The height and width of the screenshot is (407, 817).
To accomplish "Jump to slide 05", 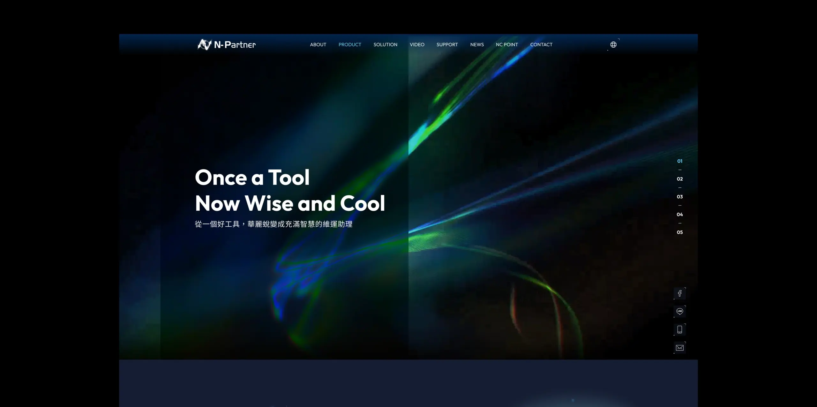I will 679,232.
